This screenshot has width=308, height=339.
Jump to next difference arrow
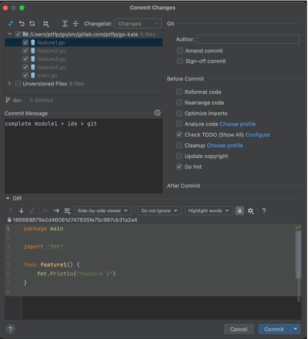point(21,211)
